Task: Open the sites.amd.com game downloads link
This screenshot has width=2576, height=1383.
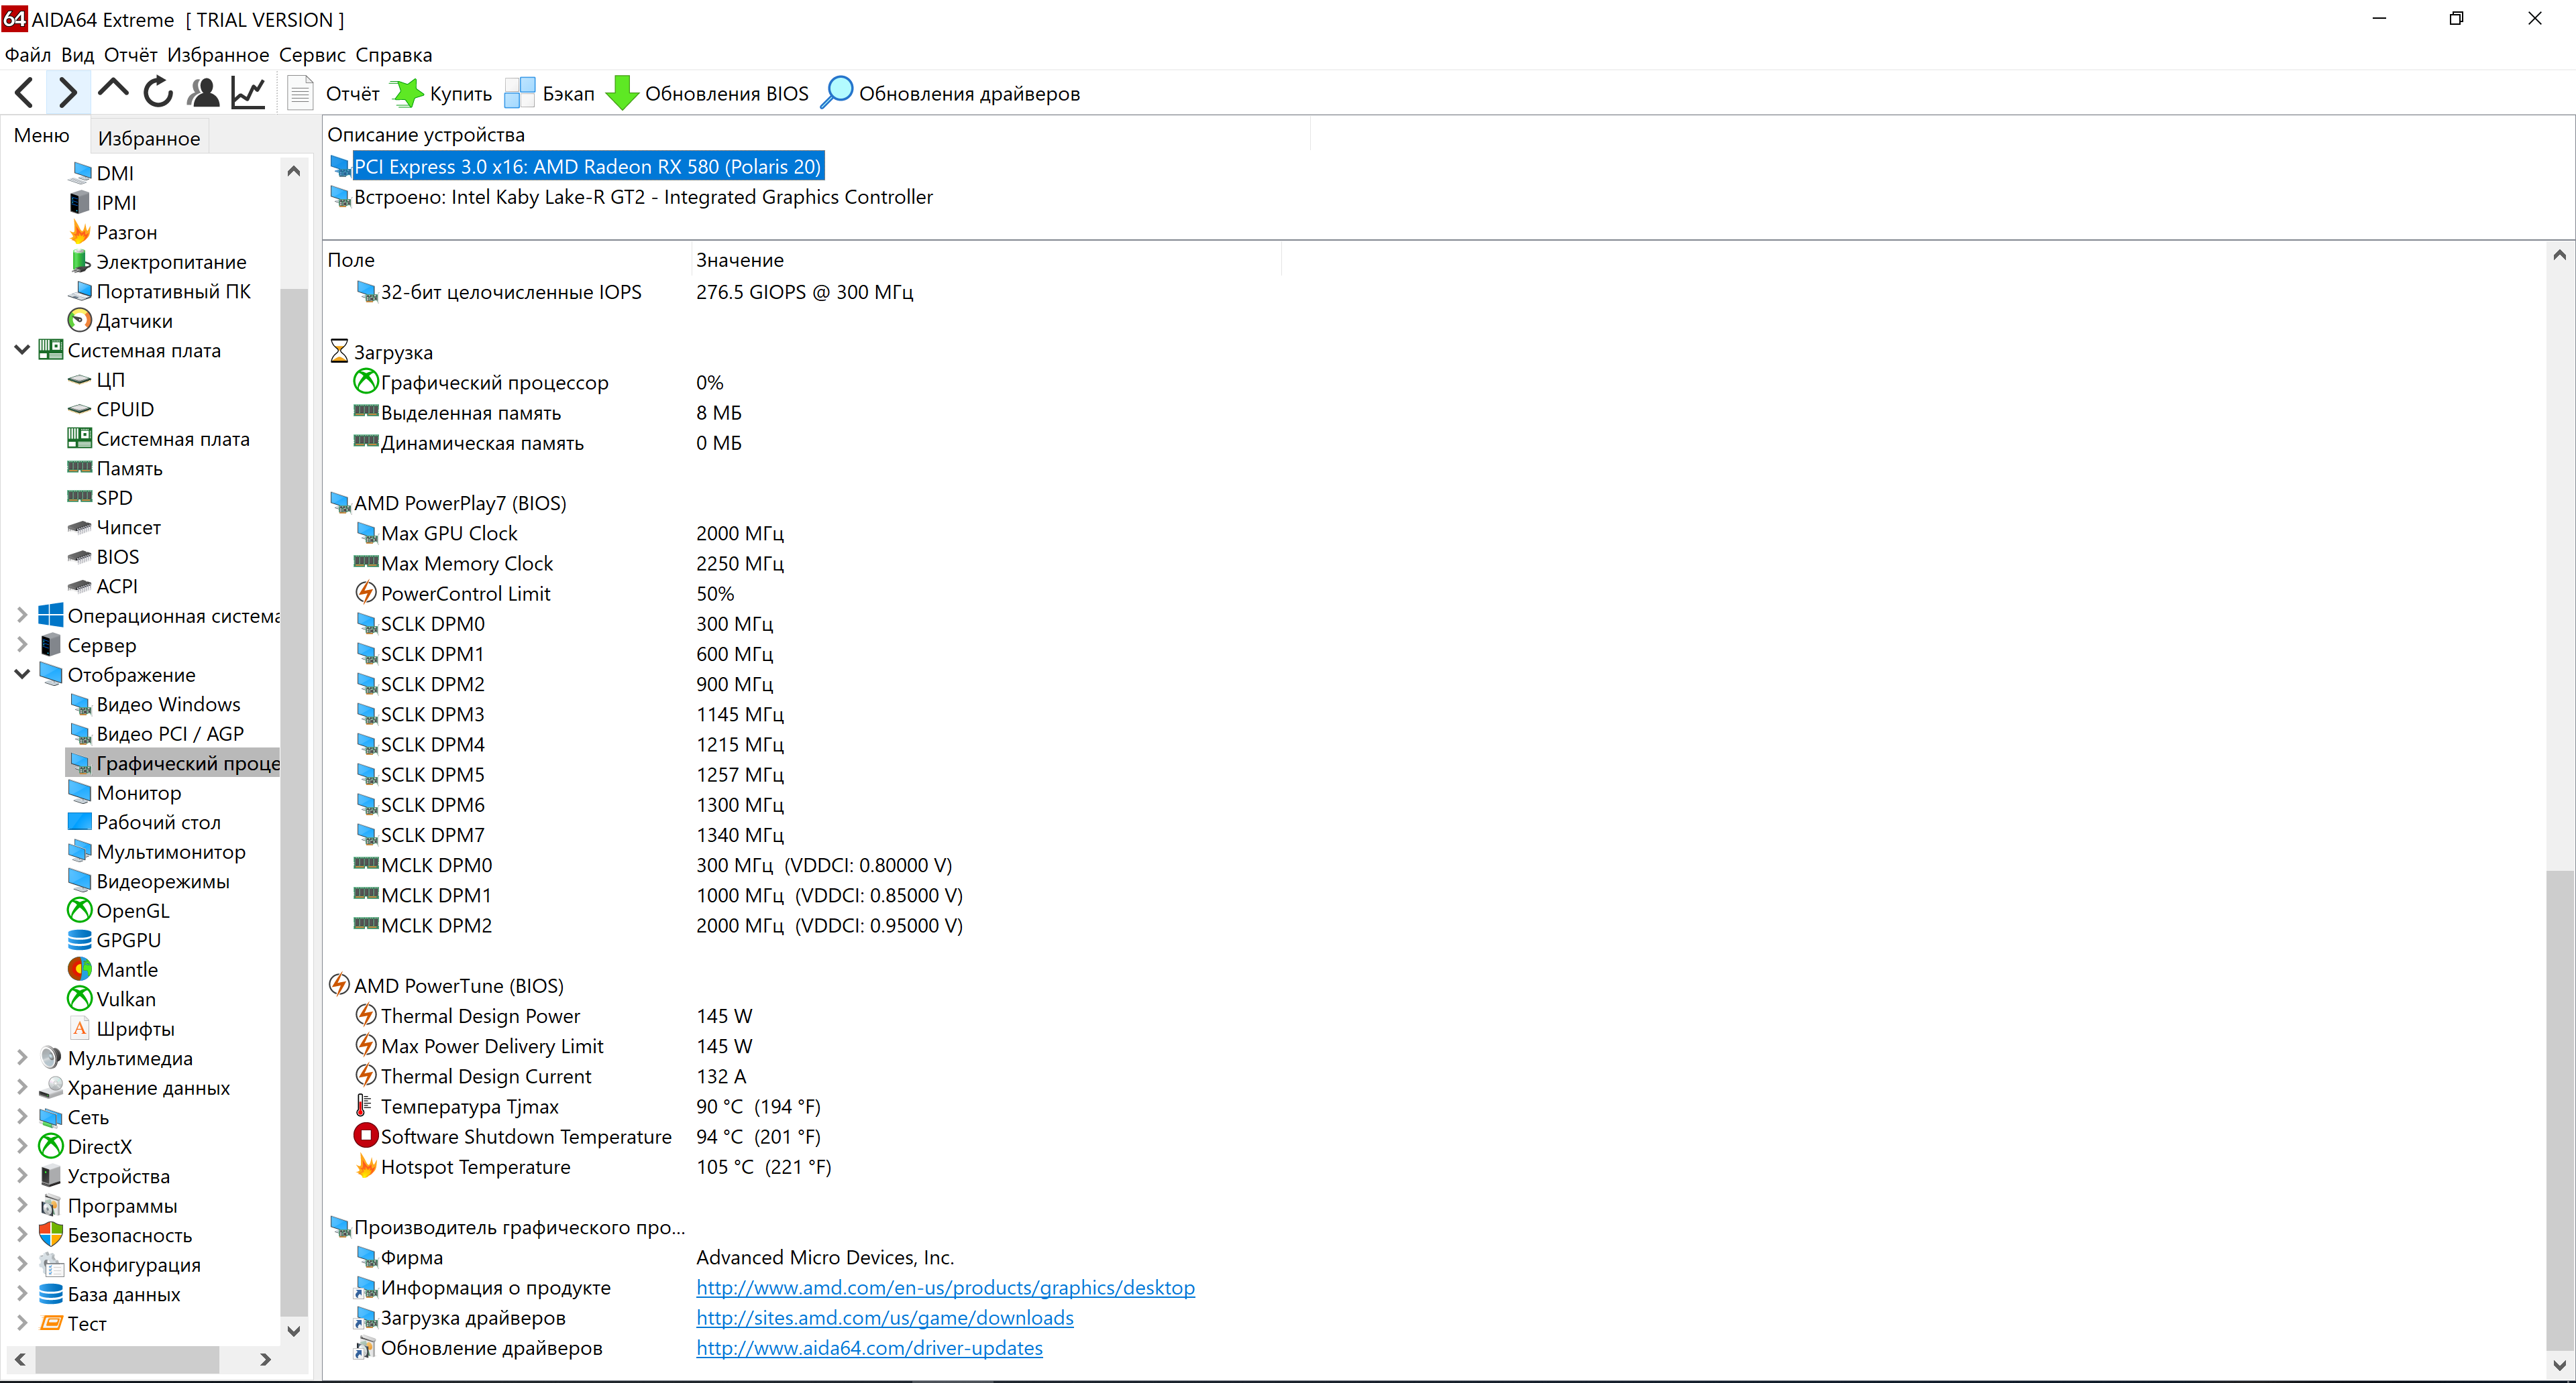Action: [x=884, y=1317]
